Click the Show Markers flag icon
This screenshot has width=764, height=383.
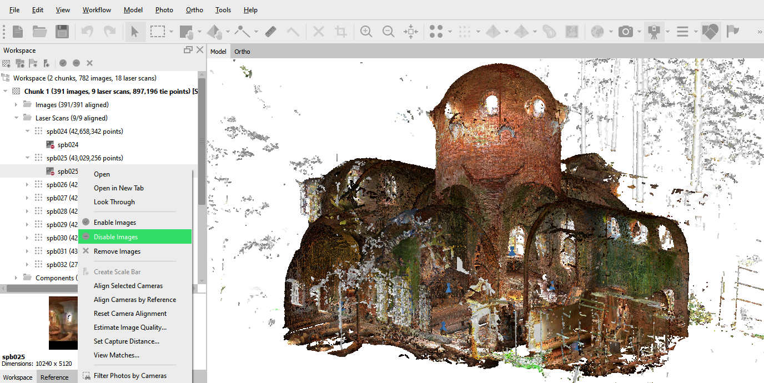coord(733,32)
